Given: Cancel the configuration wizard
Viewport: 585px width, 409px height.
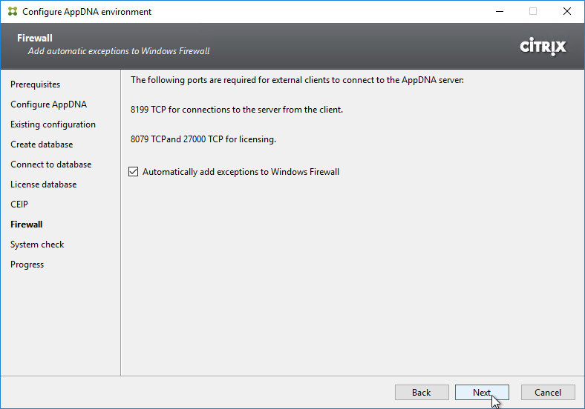Looking at the screenshot, I should [x=548, y=393].
